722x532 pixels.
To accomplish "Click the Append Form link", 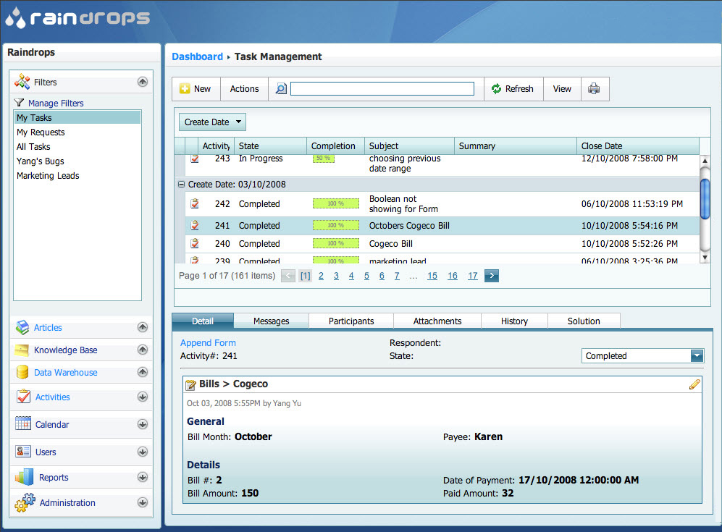I will pos(208,343).
